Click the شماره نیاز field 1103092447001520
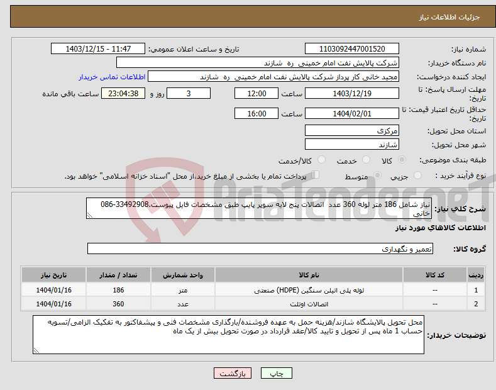 [352, 49]
